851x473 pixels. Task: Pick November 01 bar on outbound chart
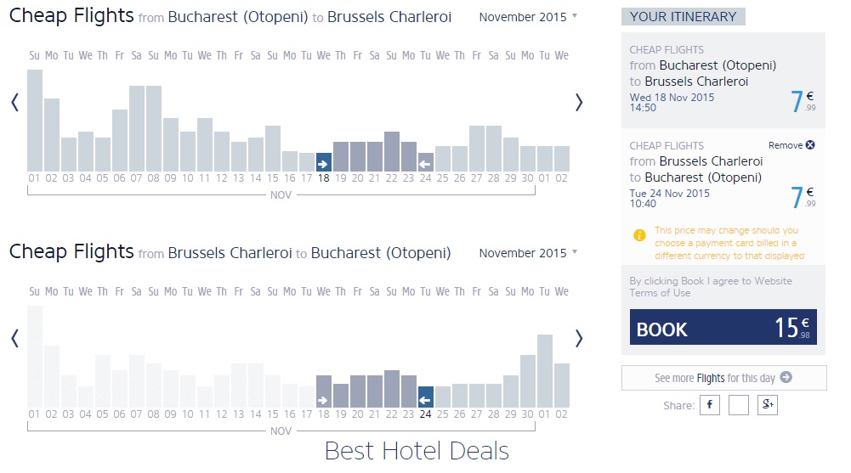point(35,120)
